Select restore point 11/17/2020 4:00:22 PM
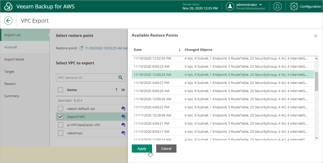 [223, 107]
